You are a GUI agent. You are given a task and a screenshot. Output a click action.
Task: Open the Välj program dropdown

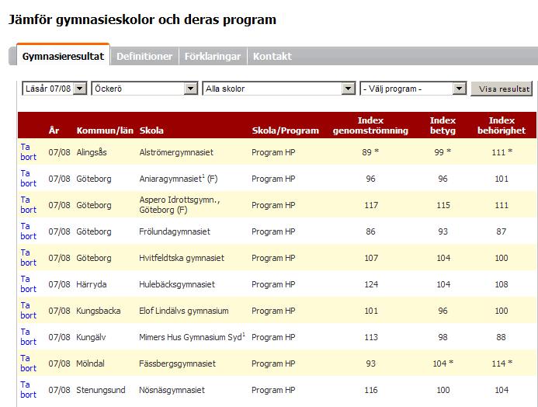(x=413, y=89)
